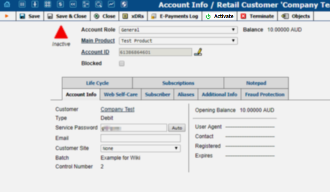Click into the Email input field
Viewport: 330px width, 192px height.
coord(140,138)
